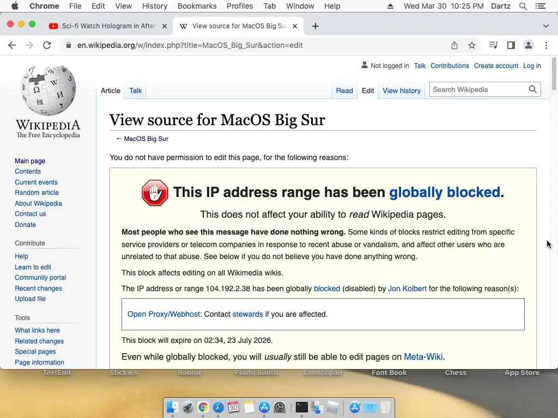Click the Jon Kolbert user link
The image size is (558, 418).
coord(407,288)
